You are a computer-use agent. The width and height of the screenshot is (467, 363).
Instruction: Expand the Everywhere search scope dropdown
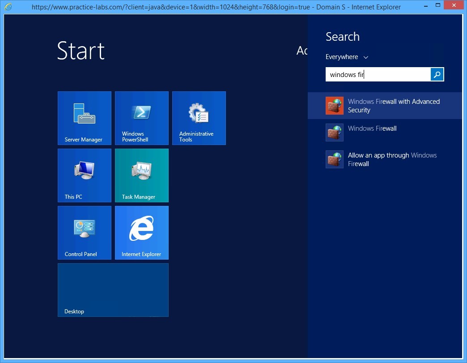pos(347,57)
